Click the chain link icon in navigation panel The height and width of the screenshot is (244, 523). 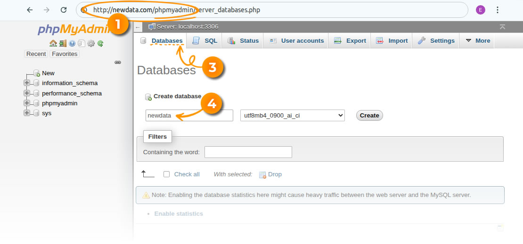point(118,62)
